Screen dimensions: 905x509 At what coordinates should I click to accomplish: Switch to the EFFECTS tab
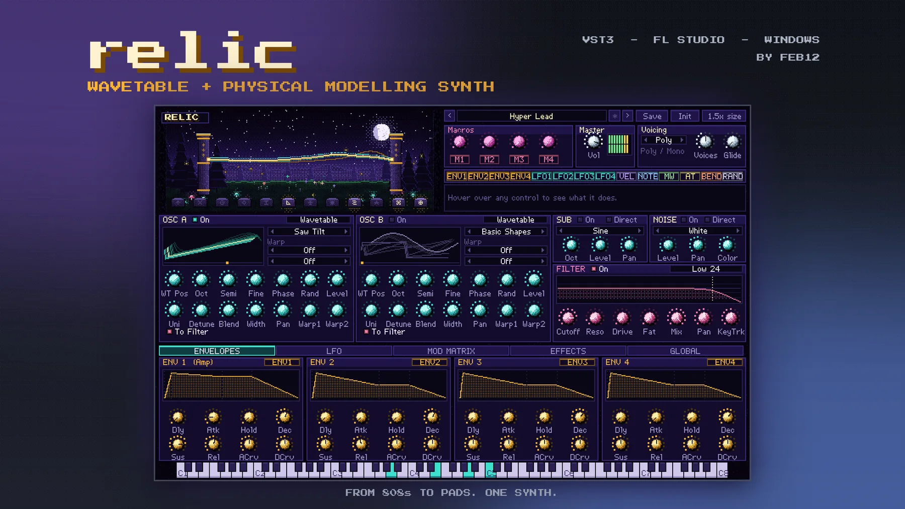568,351
